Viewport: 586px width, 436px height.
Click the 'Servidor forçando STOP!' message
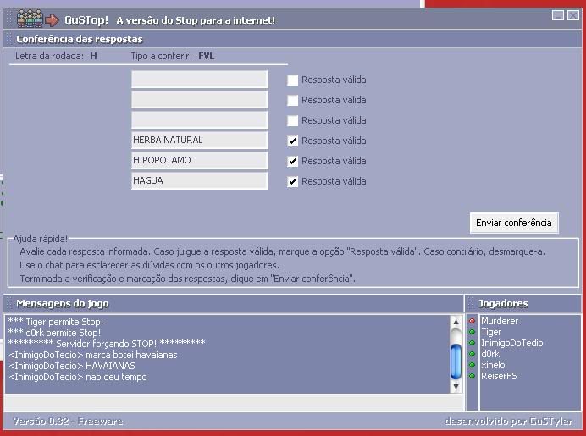coord(107,344)
